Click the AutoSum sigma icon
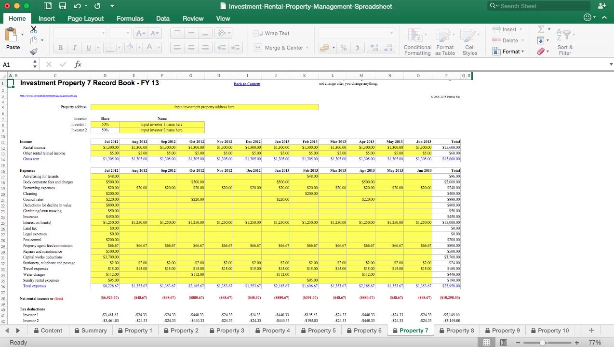This screenshot has width=614, height=347. pyautogui.click(x=541, y=30)
